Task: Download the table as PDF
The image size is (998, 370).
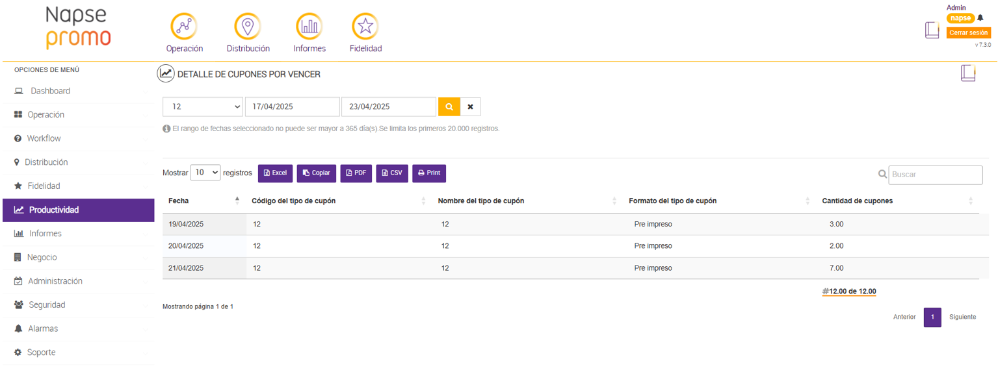Action: (x=356, y=173)
